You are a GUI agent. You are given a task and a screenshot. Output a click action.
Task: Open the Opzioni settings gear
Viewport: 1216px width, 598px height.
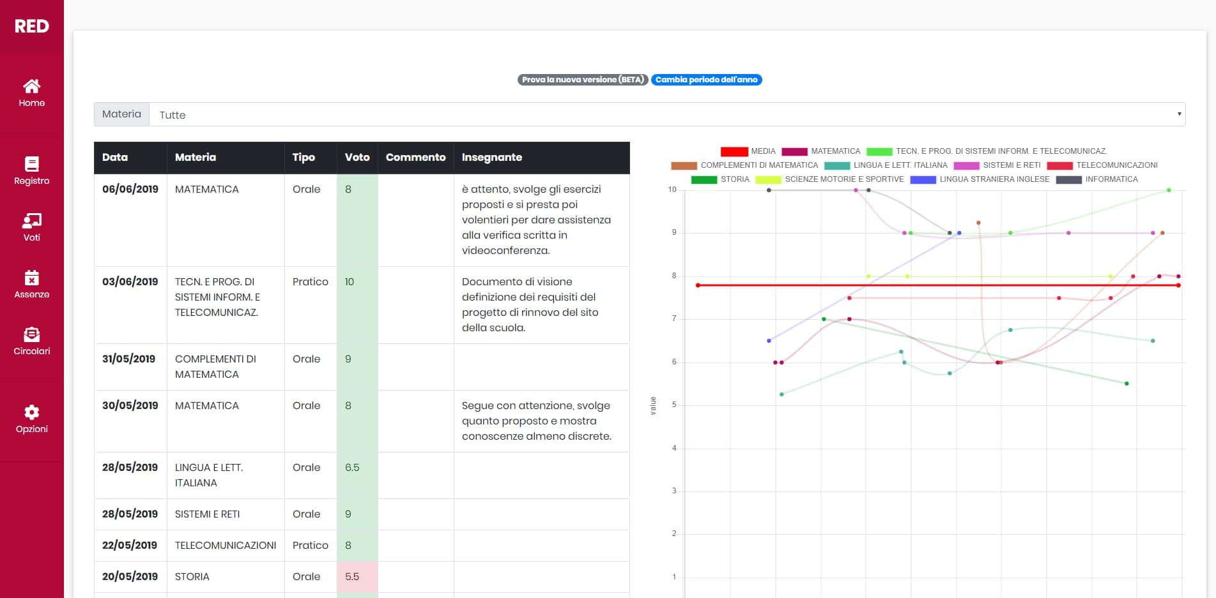[31, 419]
